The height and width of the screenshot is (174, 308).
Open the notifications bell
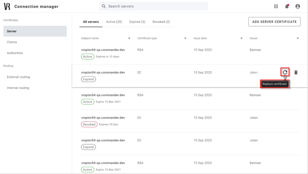(287, 6)
